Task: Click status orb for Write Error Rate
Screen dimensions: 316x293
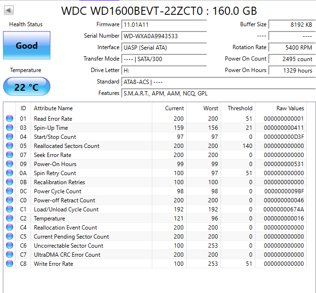Action: [x=10, y=263]
